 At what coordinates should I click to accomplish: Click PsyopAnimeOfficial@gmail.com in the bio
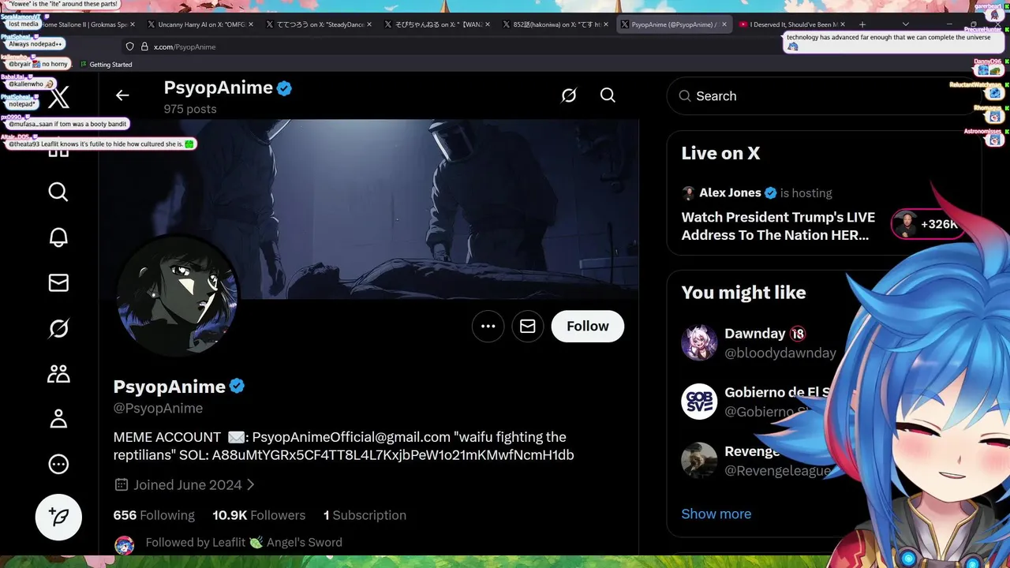351,437
